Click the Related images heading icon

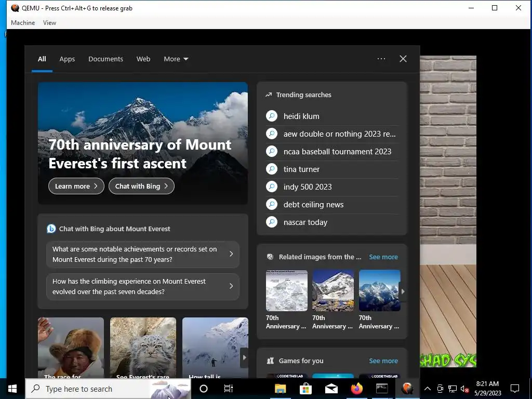270,257
